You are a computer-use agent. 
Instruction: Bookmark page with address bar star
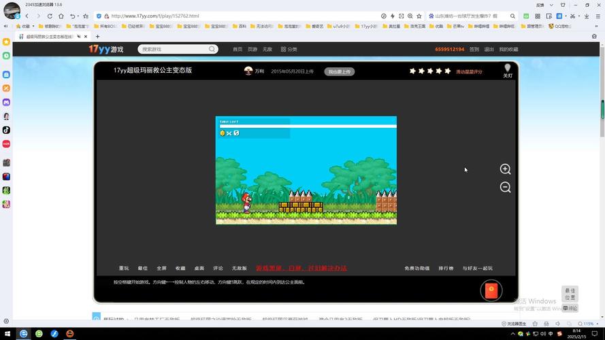[x=419, y=16]
